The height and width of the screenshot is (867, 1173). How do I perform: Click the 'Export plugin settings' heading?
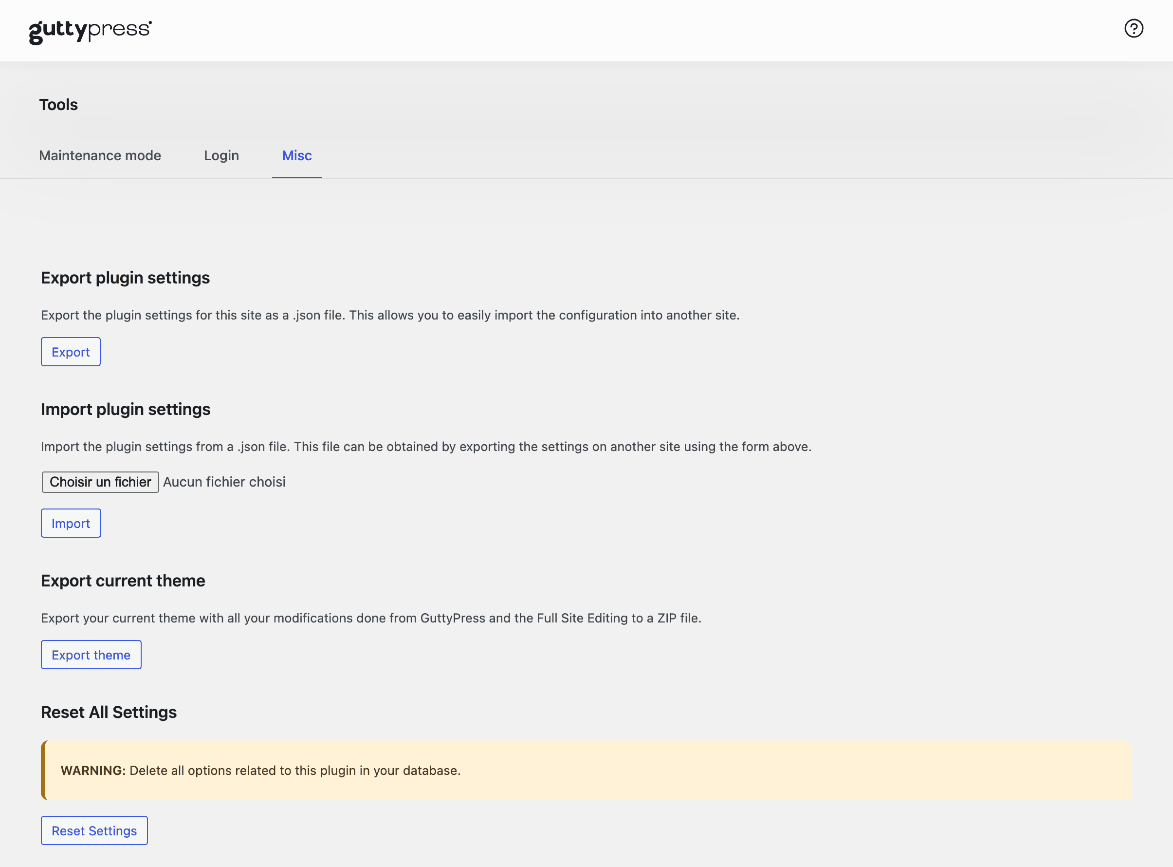(125, 278)
